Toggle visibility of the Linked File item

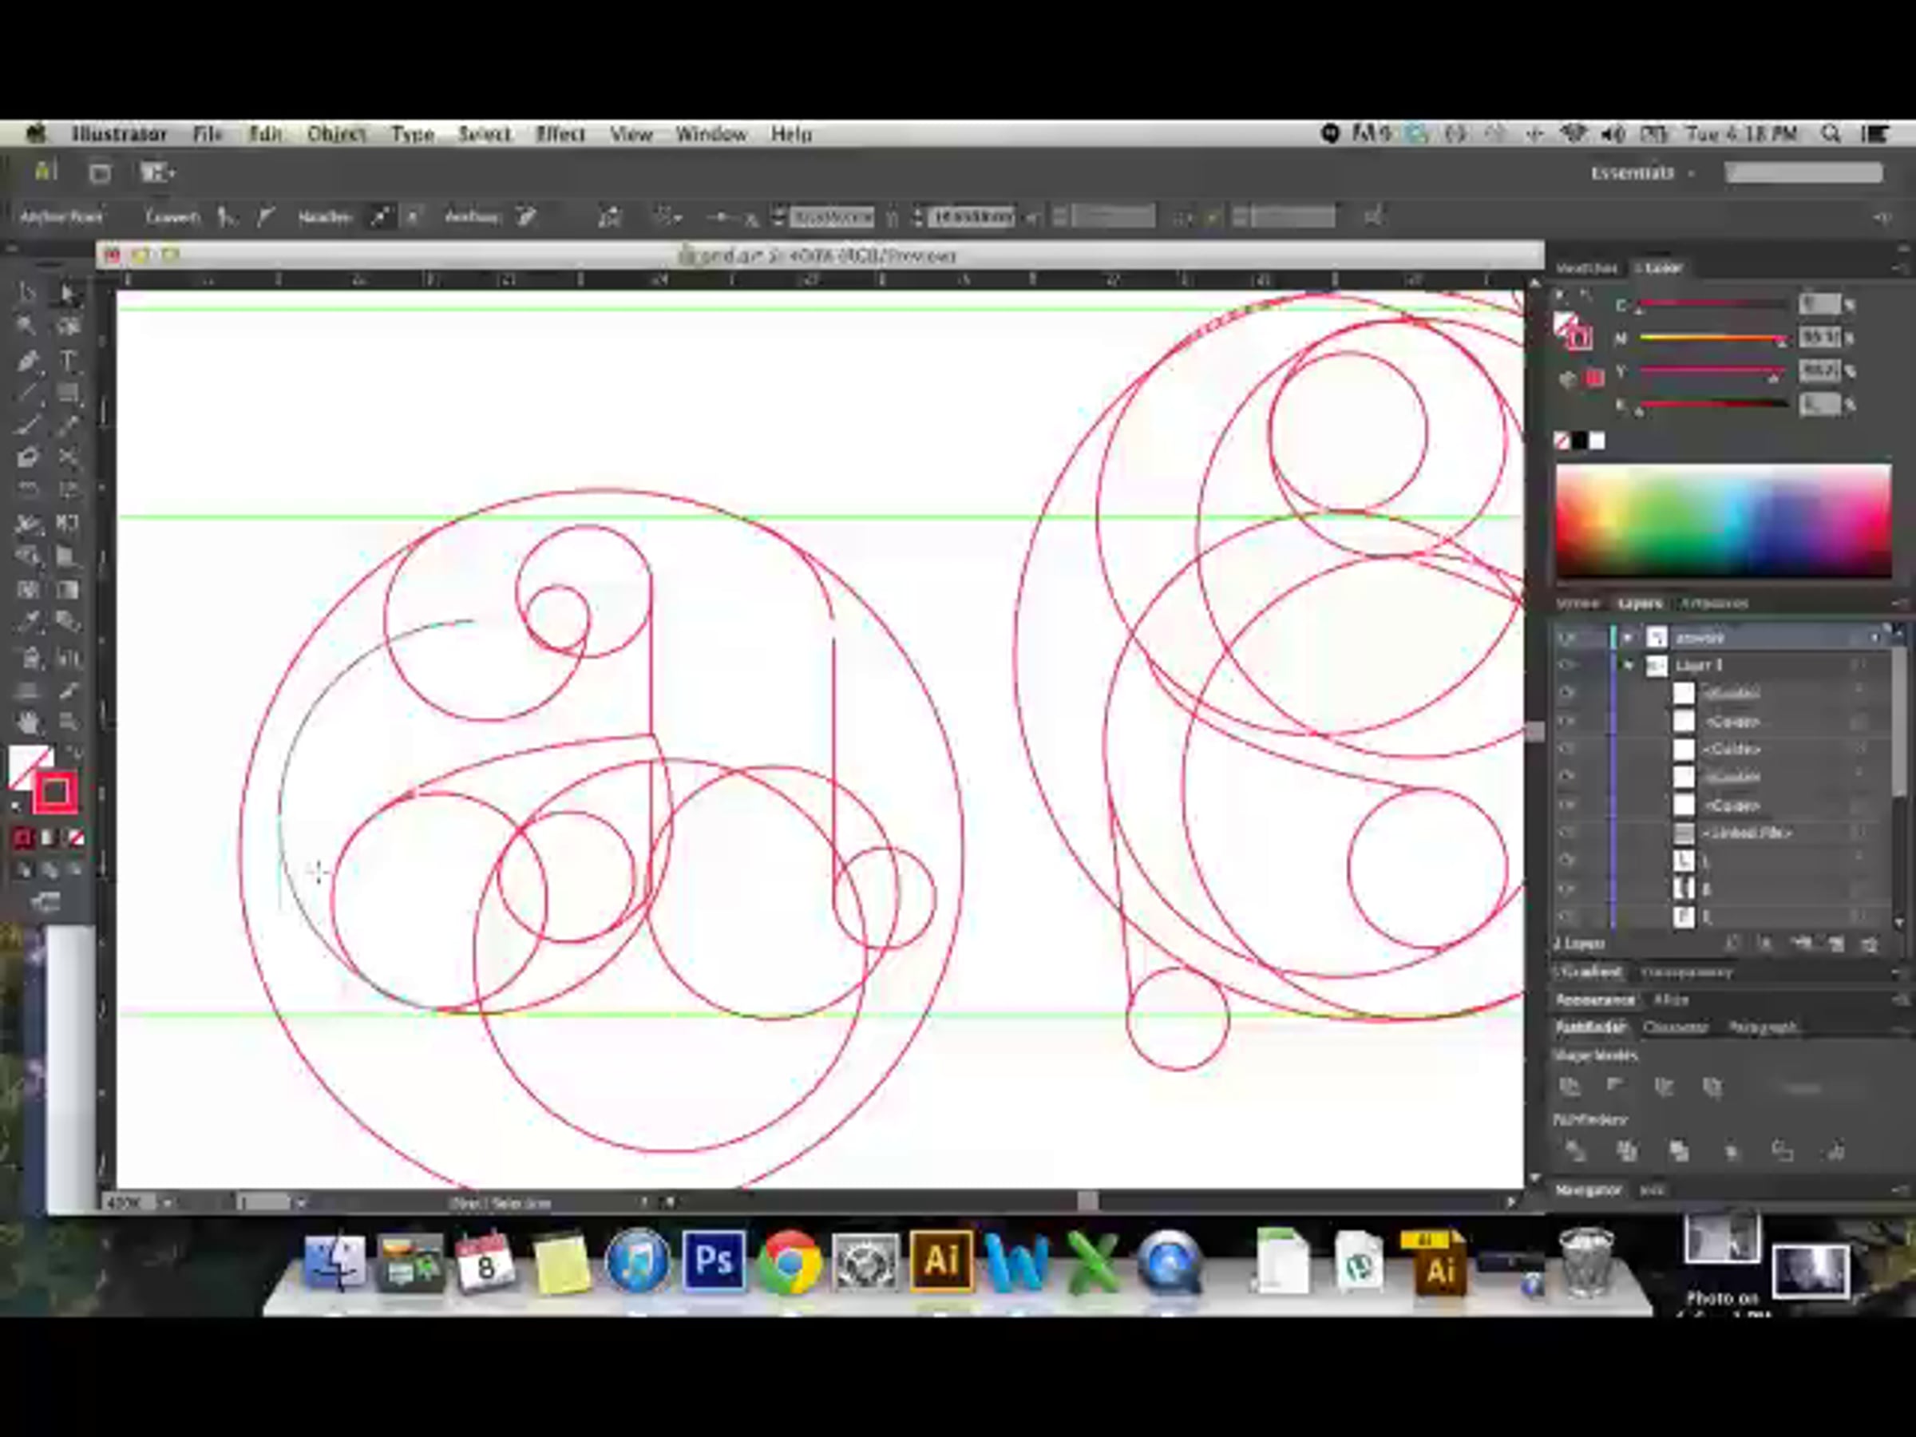(x=1566, y=833)
